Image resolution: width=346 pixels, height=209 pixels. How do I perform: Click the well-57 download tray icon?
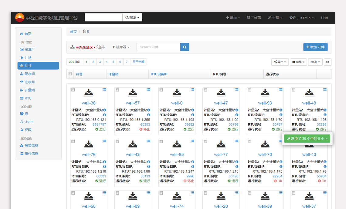(x=133, y=93)
